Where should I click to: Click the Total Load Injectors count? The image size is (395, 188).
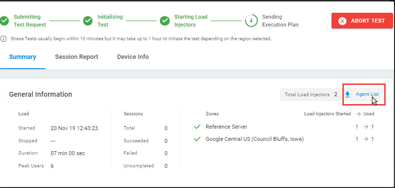pyautogui.click(x=336, y=95)
